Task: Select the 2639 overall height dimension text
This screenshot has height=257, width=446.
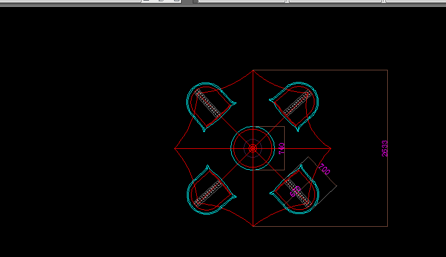Action: coord(384,148)
